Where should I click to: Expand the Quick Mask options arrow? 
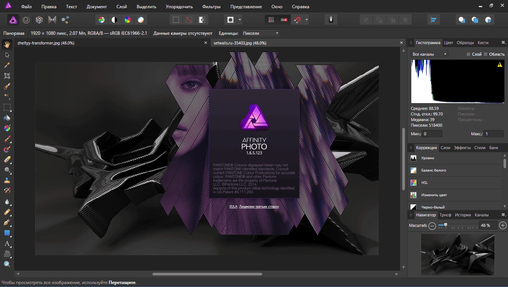pyautogui.click(x=239, y=20)
